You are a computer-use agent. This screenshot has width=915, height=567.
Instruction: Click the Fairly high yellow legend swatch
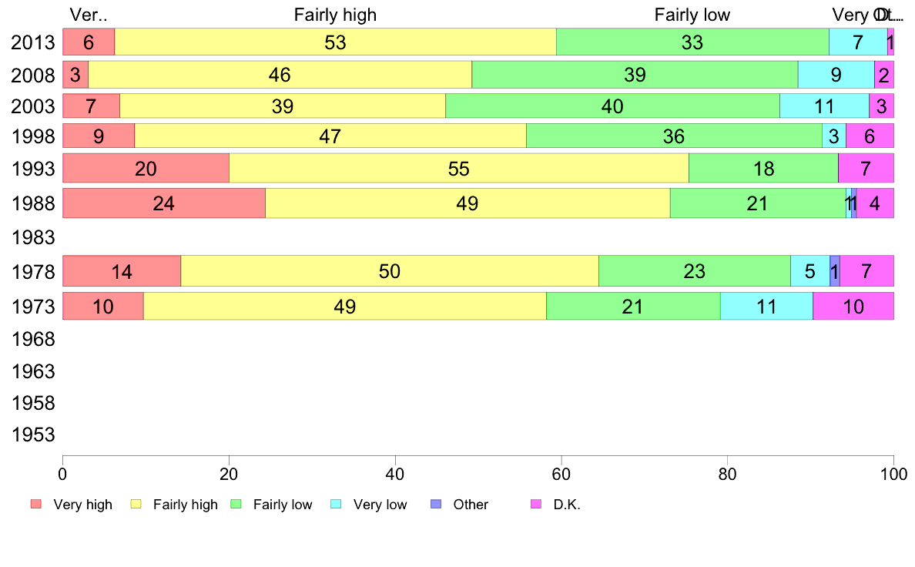pyautogui.click(x=136, y=505)
